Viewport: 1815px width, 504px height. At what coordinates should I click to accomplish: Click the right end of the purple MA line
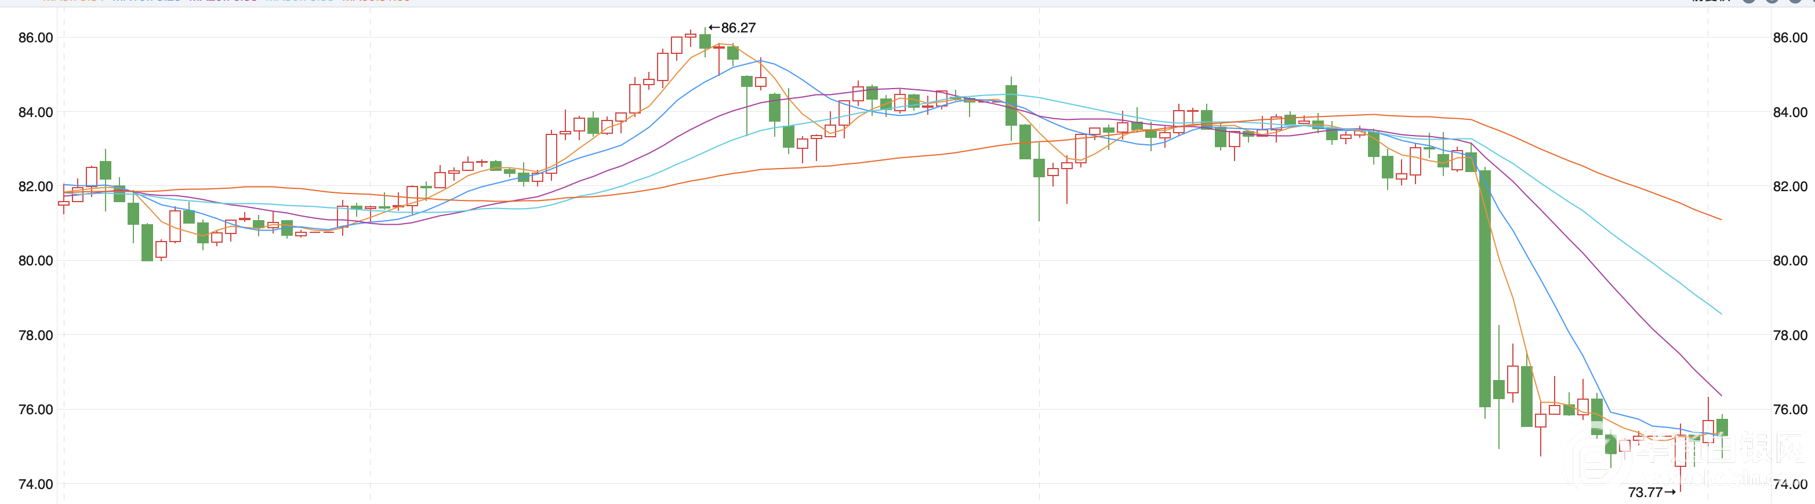pos(1720,394)
